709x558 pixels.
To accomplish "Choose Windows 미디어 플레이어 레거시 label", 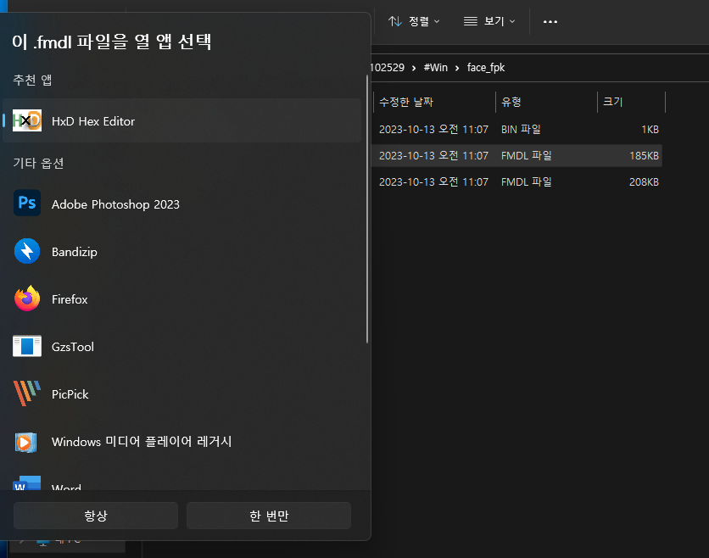I will click(x=142, y=441).
